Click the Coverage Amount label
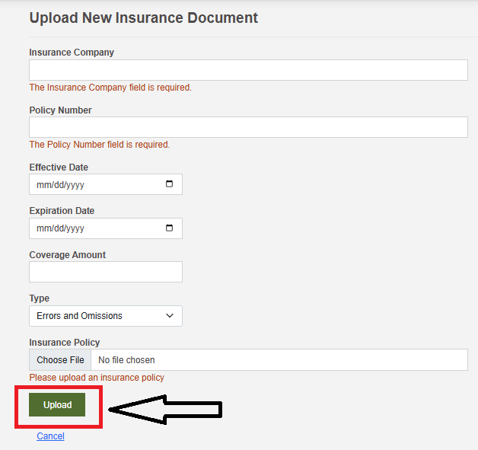 click(68, 254)
